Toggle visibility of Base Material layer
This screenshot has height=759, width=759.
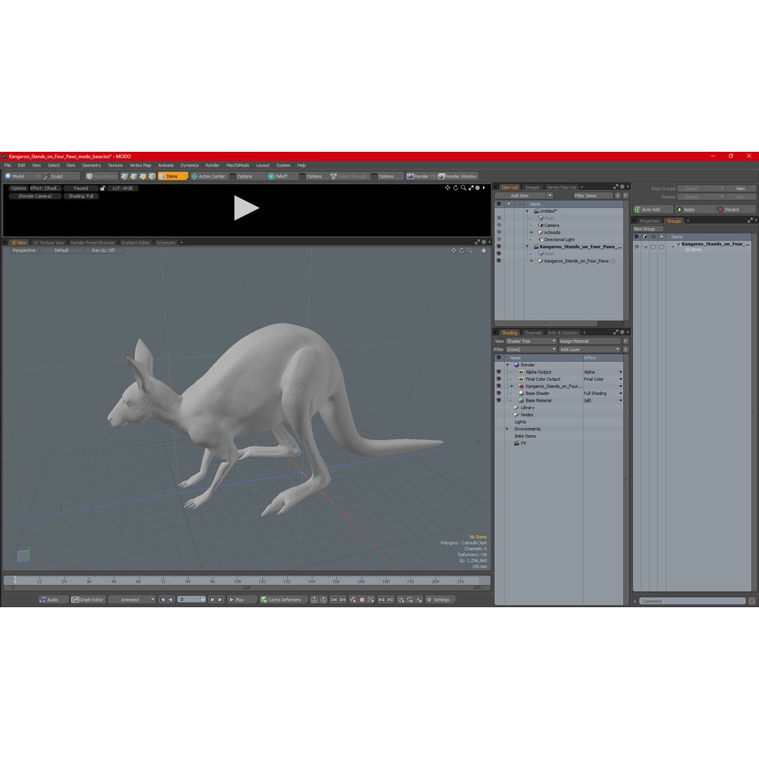click(498, 401)
